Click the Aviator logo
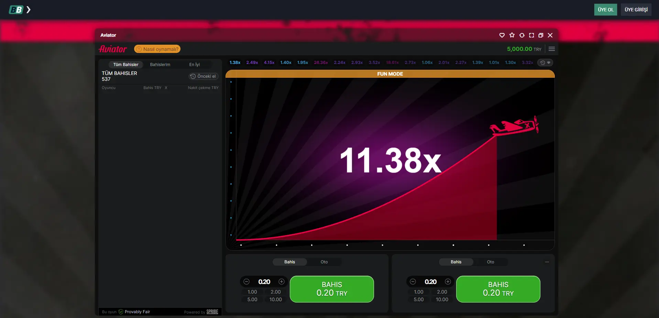Viewport: 659px width, 318px height. [x=113, y=49]
